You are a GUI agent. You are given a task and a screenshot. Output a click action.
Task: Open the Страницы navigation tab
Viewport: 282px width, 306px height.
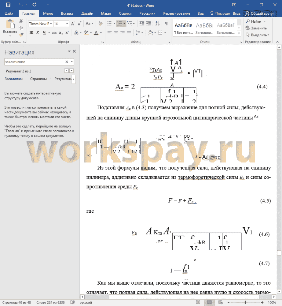point(38,79)
